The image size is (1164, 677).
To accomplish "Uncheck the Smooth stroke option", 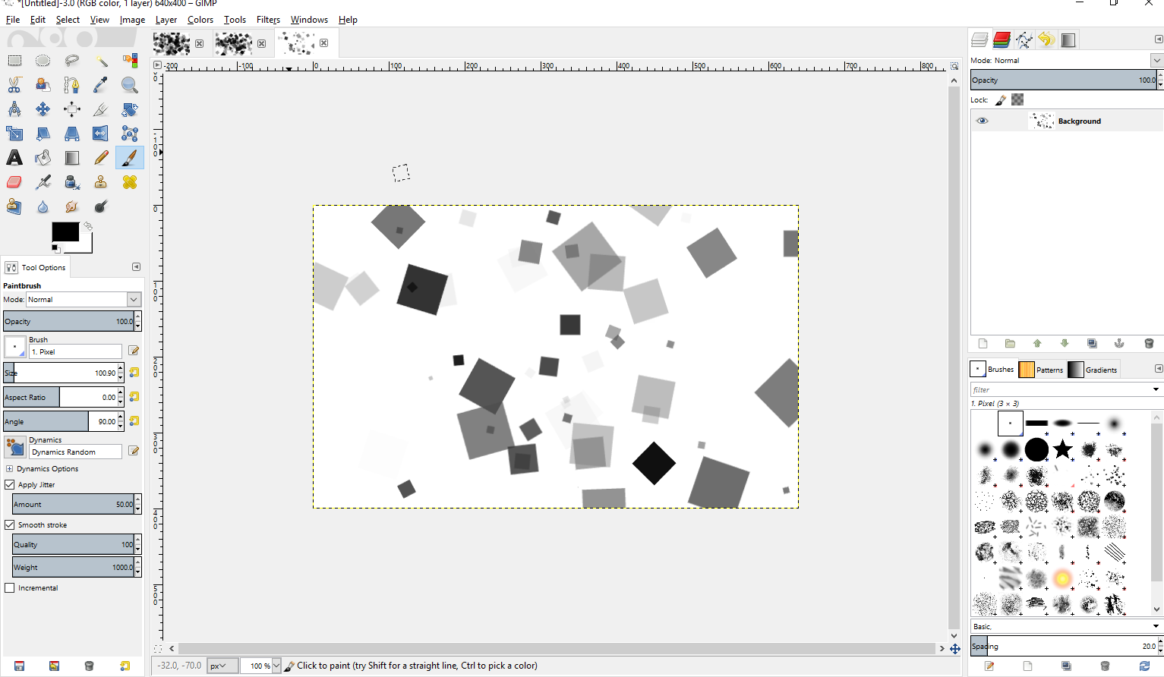I will coord(10,524).
